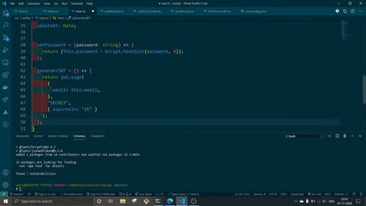
Task: Open the Docker view in activity bar
Action: [x=5, y=88]
